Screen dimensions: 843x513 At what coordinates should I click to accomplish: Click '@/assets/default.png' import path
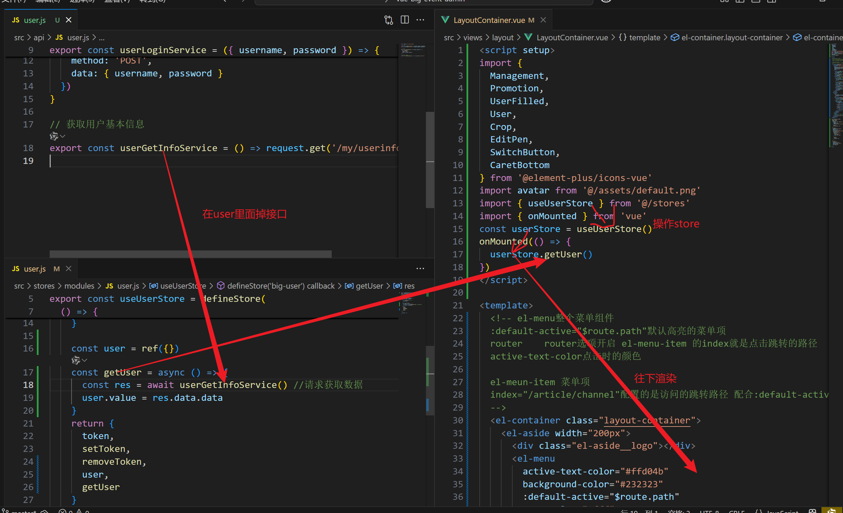[641, 190]
